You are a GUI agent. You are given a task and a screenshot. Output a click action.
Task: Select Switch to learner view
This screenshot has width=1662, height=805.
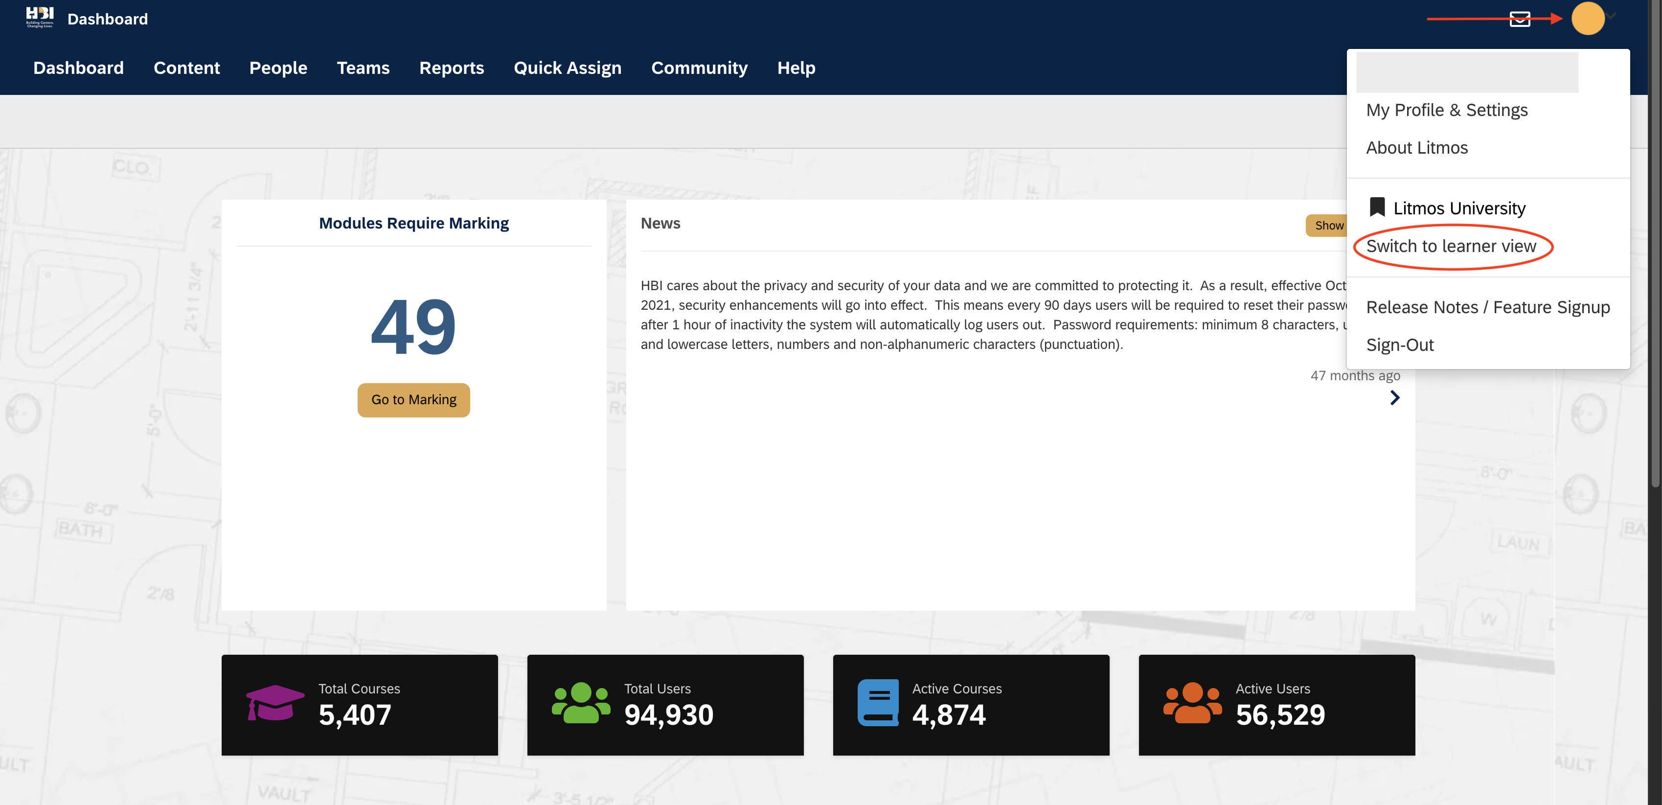tap(1451, 246)
